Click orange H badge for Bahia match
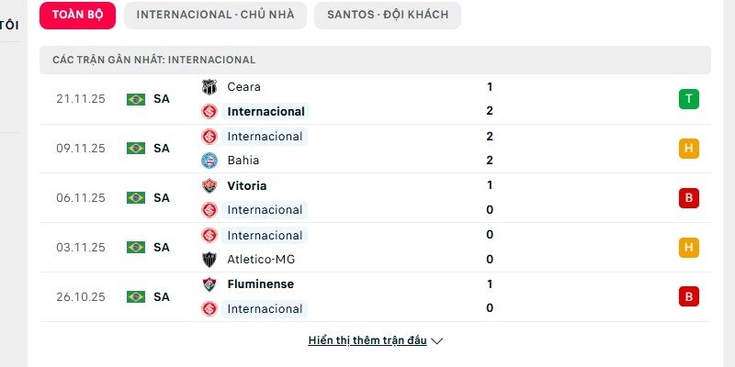Image resolution: width=735 pixels, height=367 pixels. coord(688,149)
